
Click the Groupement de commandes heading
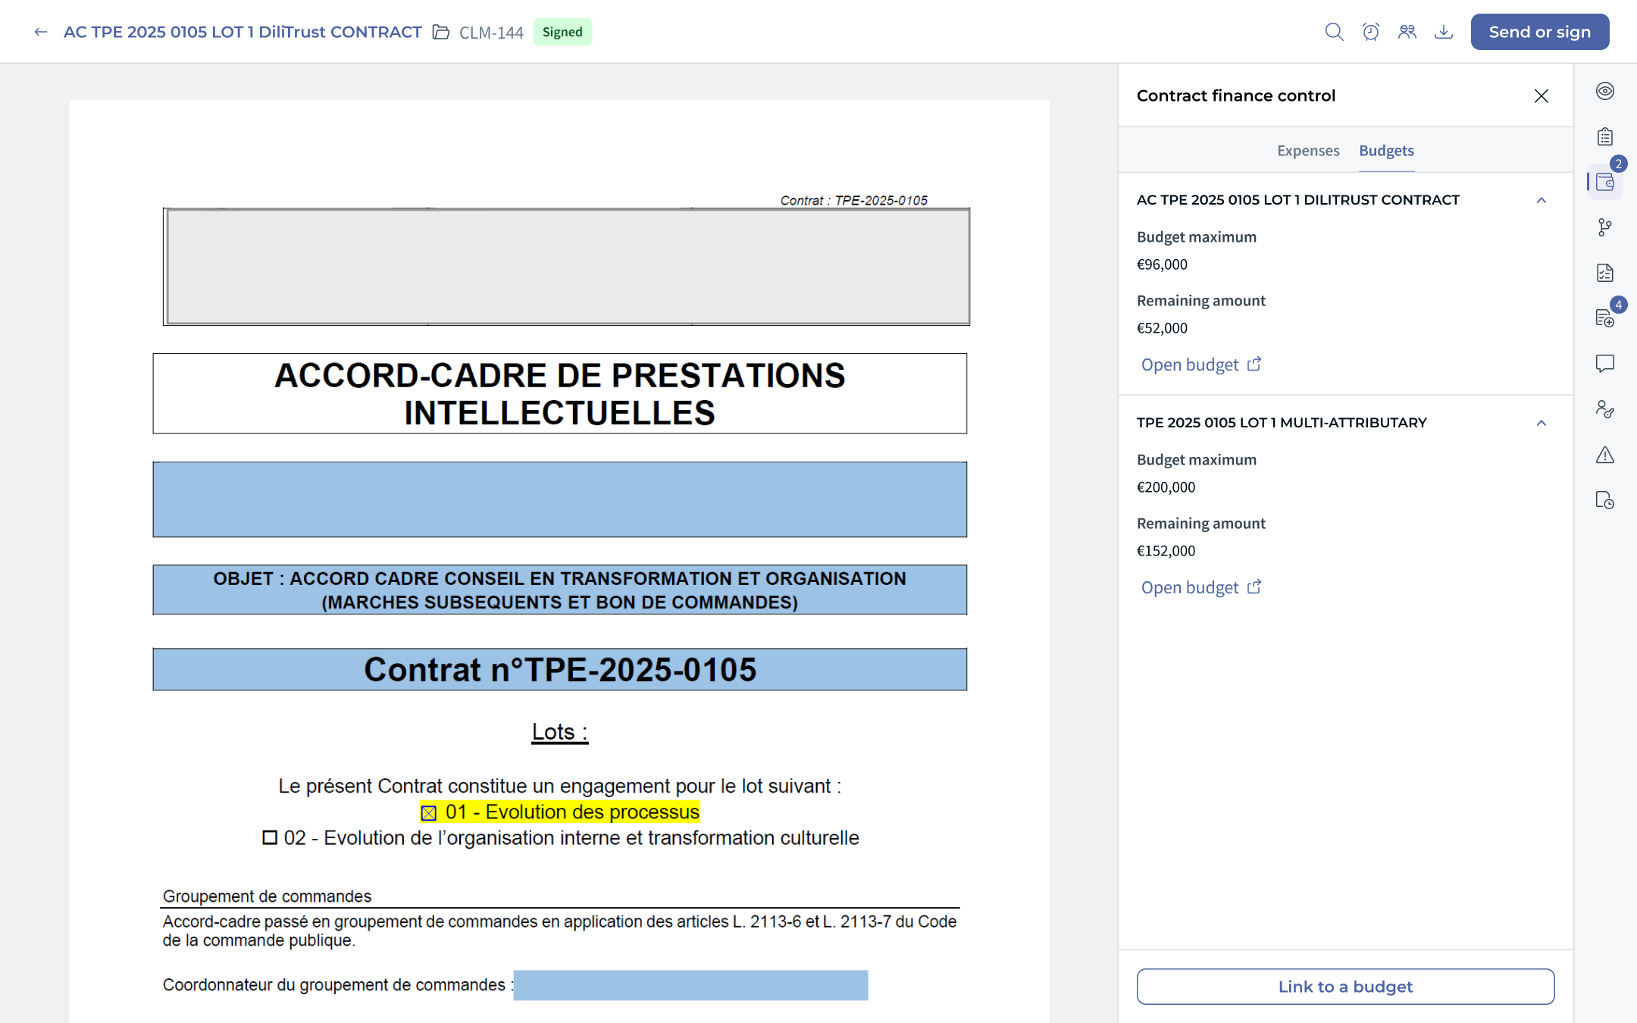[267, 896]
